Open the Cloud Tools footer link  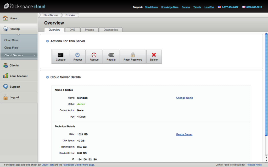pos(48,165)
